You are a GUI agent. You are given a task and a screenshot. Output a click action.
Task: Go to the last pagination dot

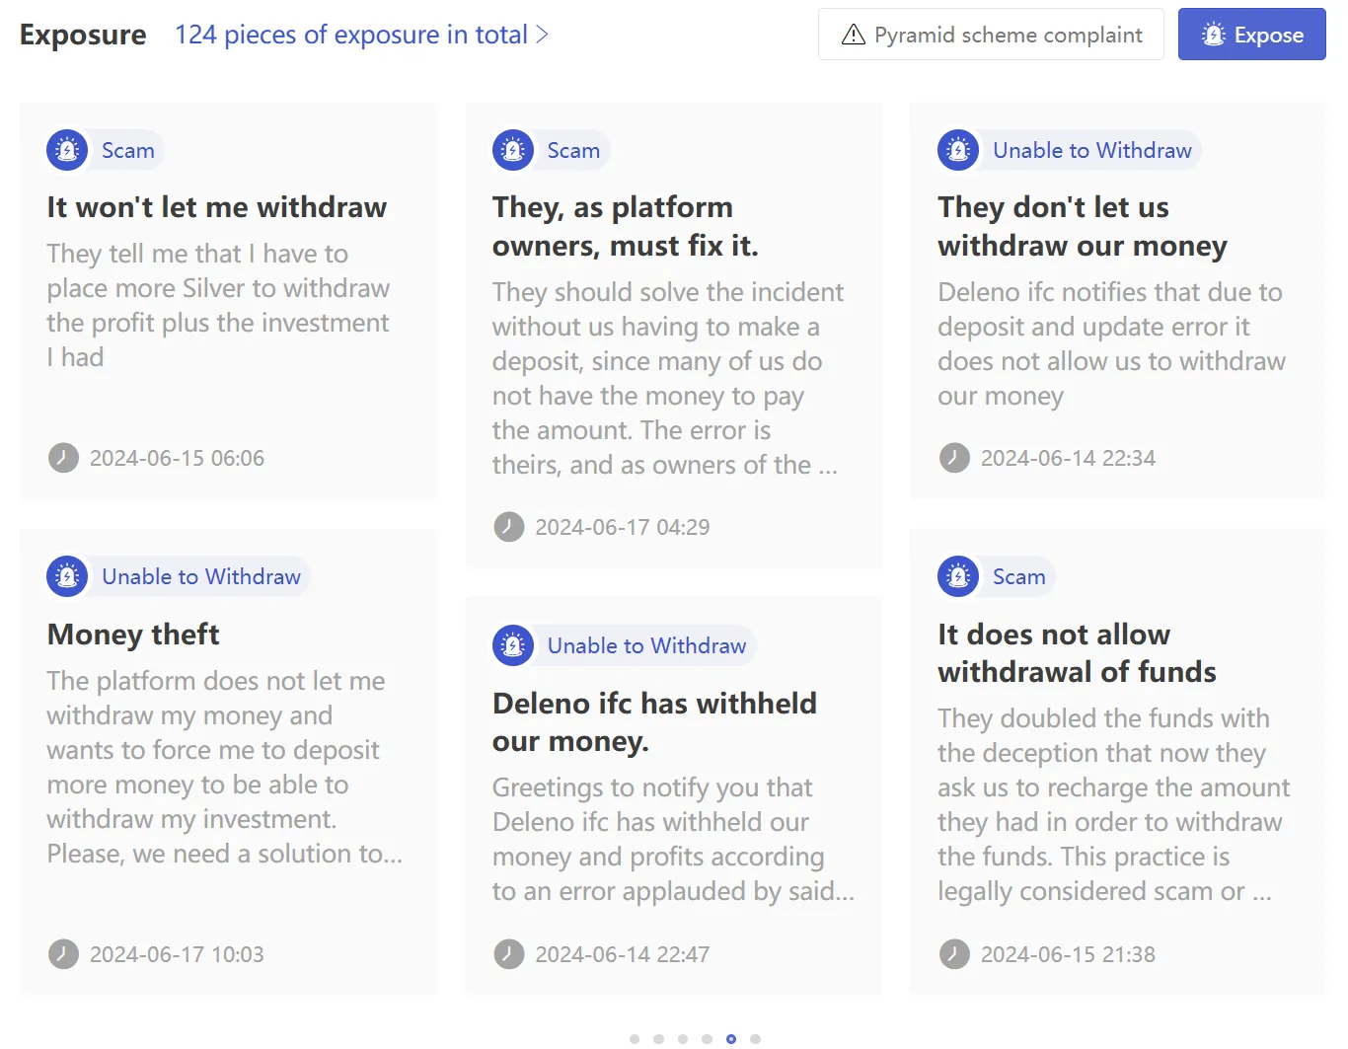click(x=755, y=1038)
